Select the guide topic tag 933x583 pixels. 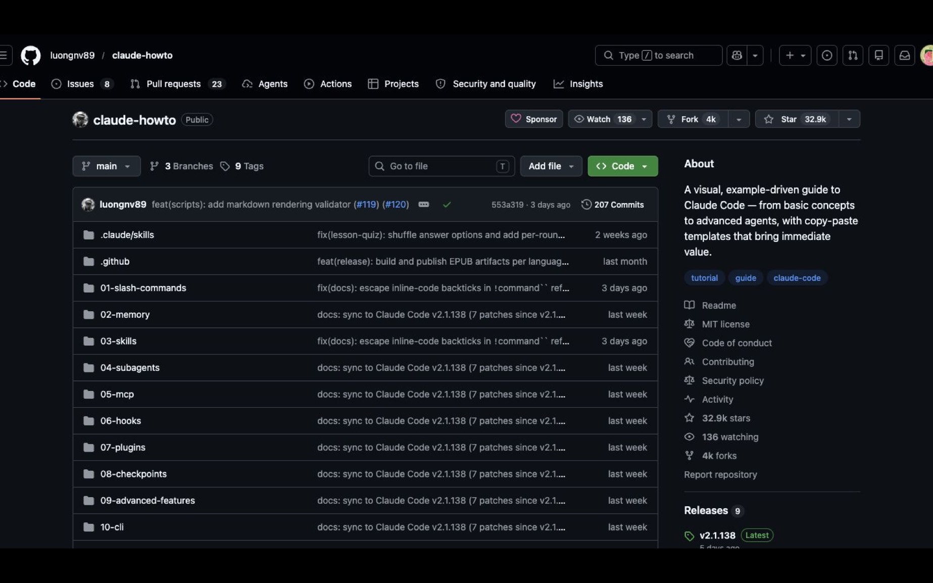pos(746,278)
